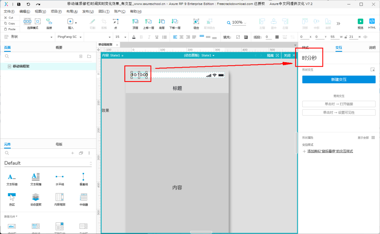This screenshot has height=234, width=380.
Task: Click the Bring to Front (顶层) icon
Action: pos(135,21)
